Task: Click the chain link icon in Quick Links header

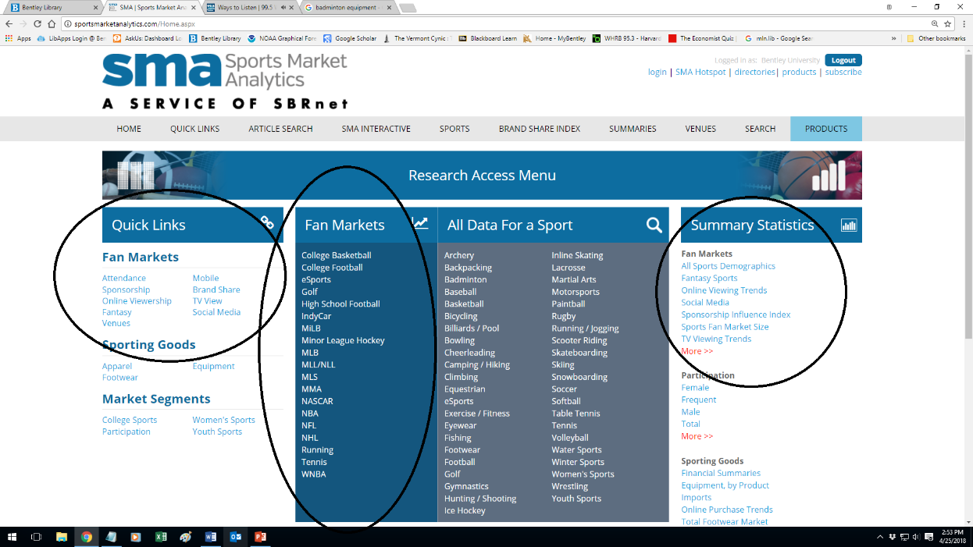Action: (267, 223)
